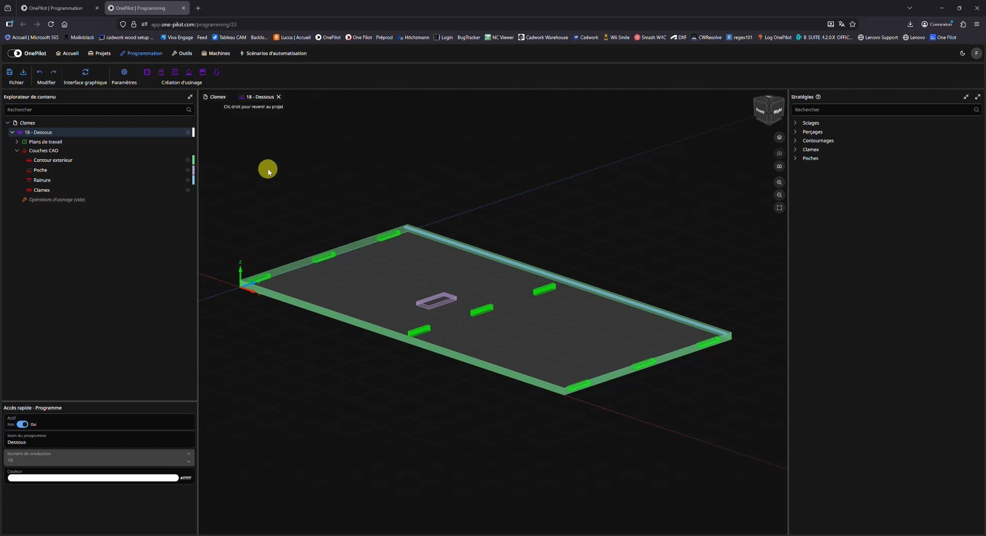Screen dimensions: 986x536
Task: Open the user profile avatar F
Action: point(976,53)
